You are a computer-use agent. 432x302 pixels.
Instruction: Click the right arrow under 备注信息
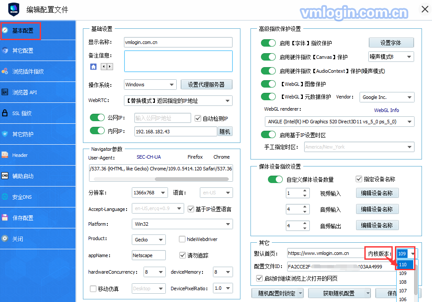tap(110, 67)
